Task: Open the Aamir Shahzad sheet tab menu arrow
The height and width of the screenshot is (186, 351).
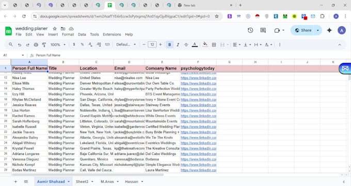Action: coord(69,181)
